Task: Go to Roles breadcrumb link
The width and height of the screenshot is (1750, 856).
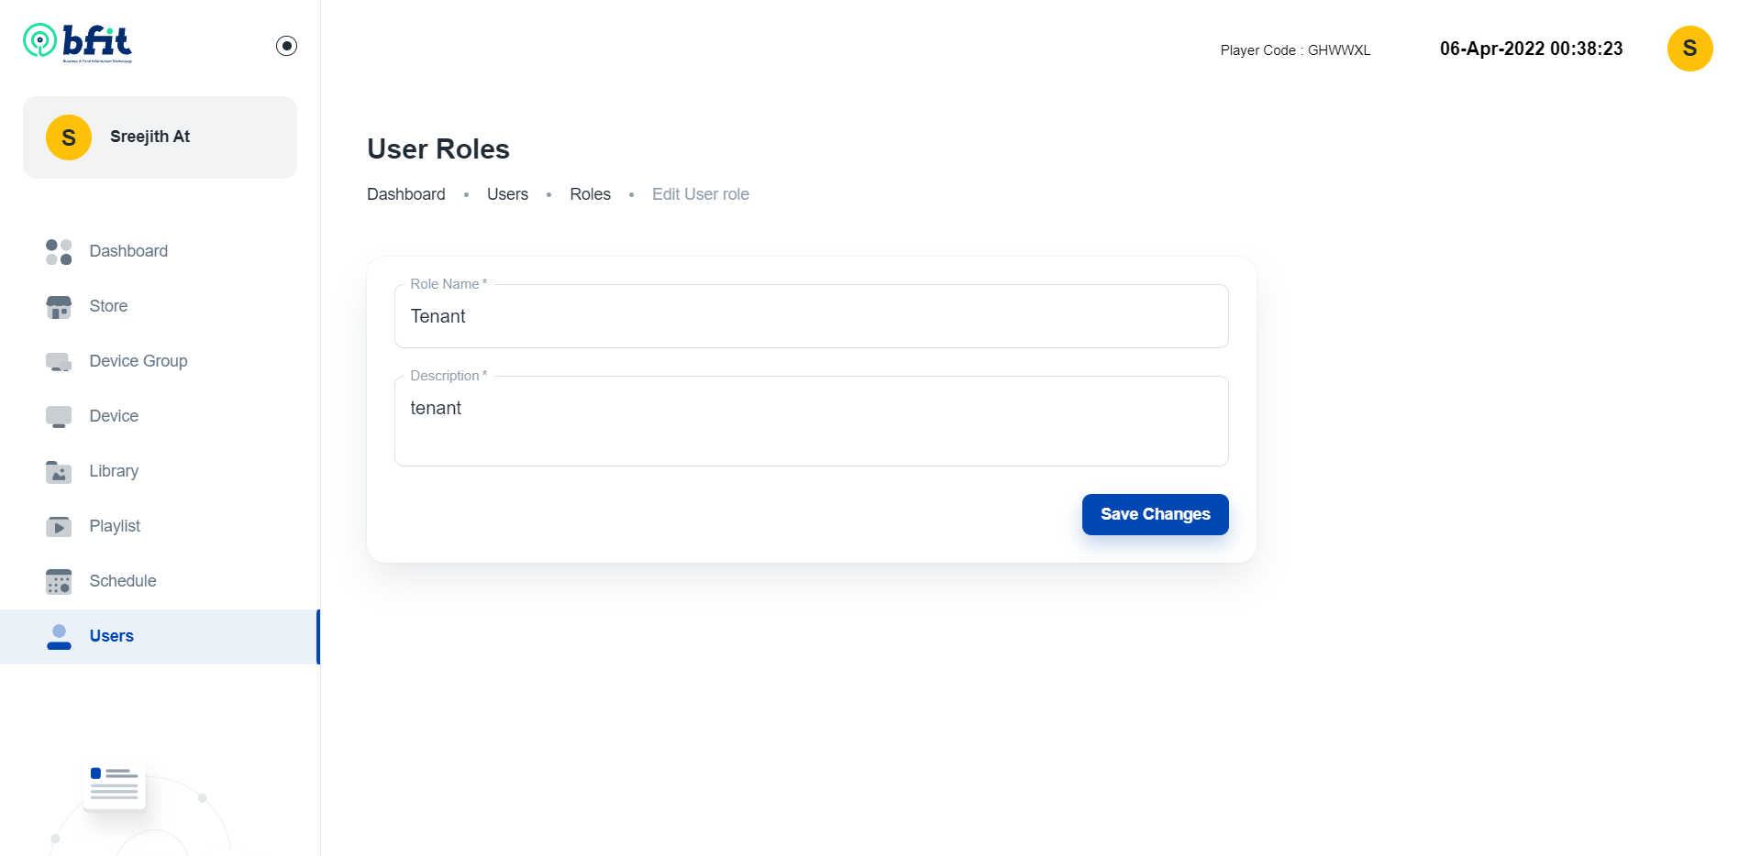Action: [x=590, y=194]
